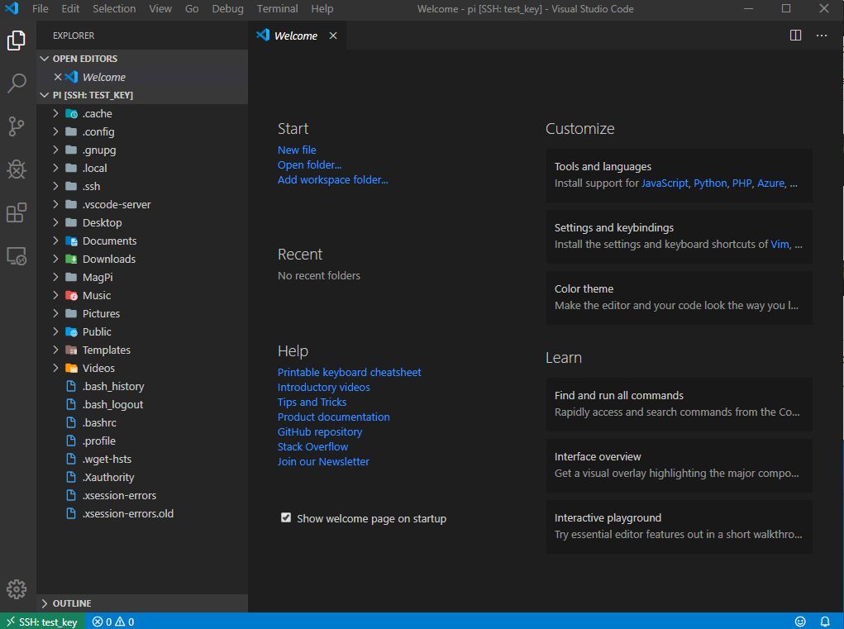Open the .xsession-errors.old file
The image size is (844, 629).
pos(142,514)
